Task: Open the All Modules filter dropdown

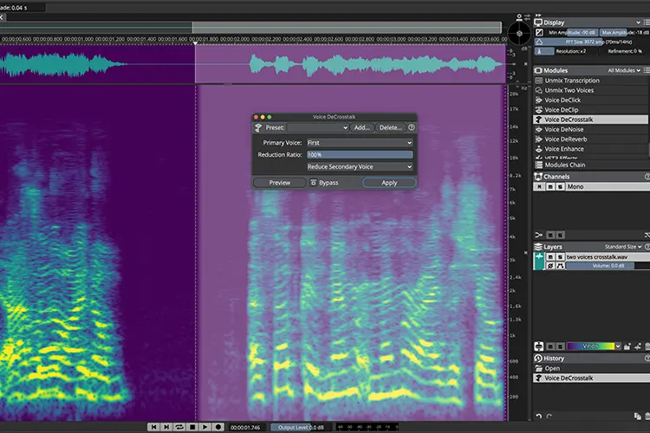Action: [x=623, y=70]
